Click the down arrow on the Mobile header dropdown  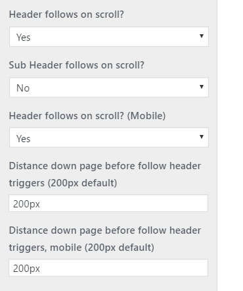point(202,137)
